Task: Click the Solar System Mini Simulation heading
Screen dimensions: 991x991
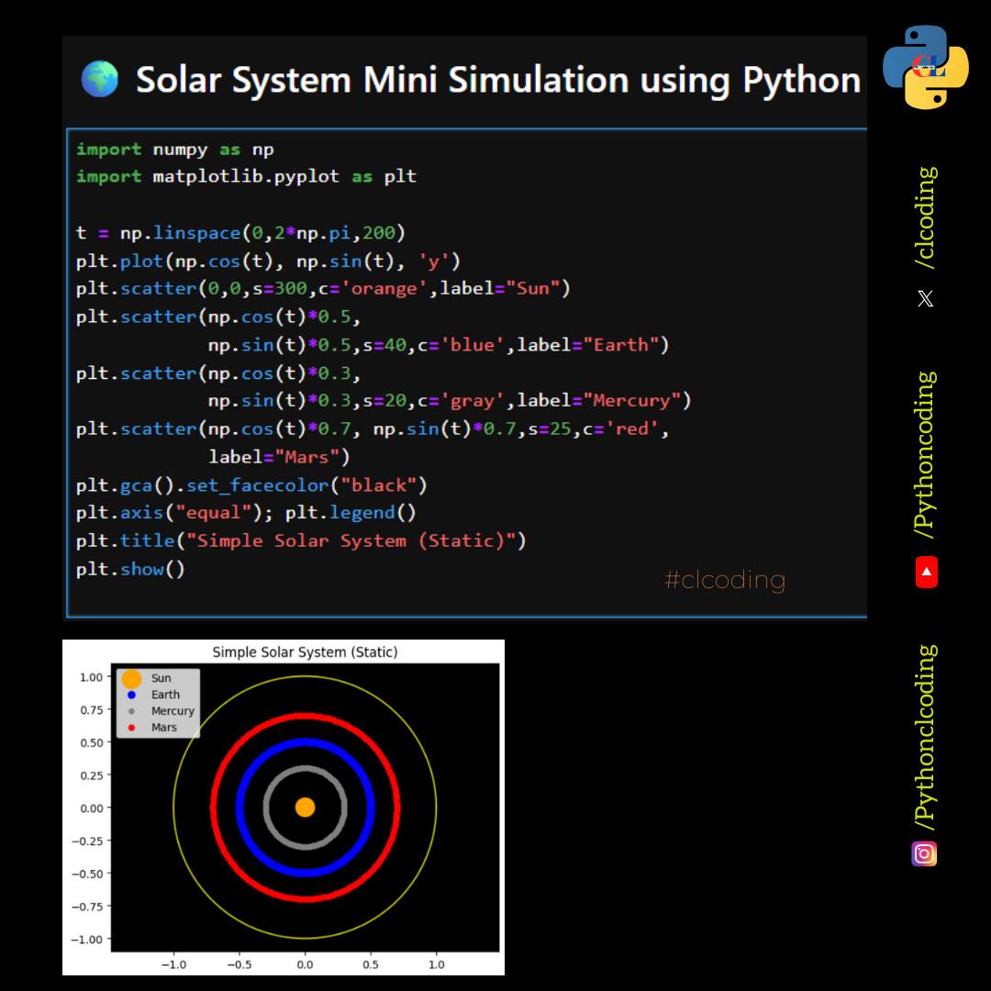Action: pyautogui.click(x=498, y=80)
